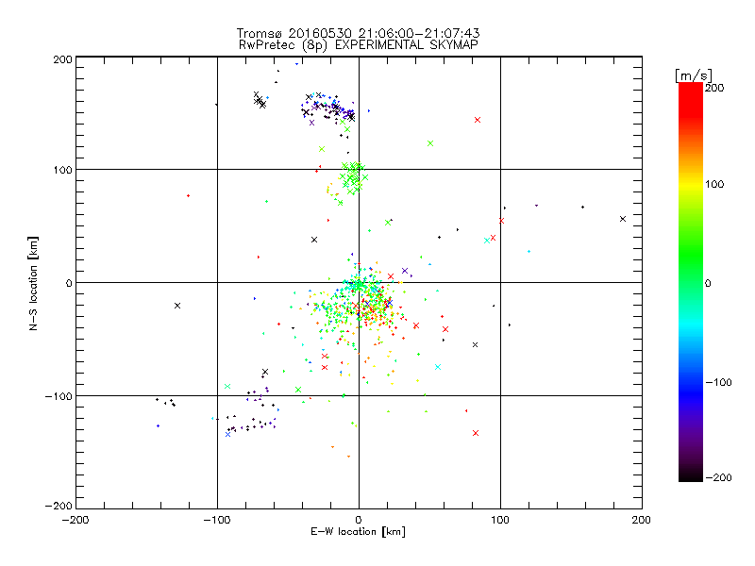Screen dimensions: 755x566
Task: Click the green X marker near -26,118
Action: point(322,149)
